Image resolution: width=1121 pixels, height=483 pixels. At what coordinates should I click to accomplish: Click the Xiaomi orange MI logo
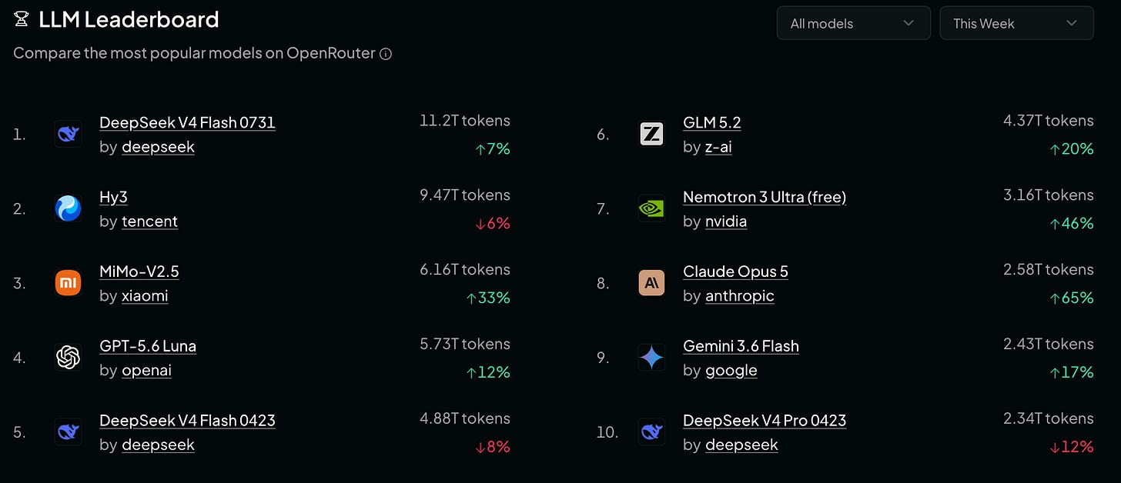coord(68,283)
